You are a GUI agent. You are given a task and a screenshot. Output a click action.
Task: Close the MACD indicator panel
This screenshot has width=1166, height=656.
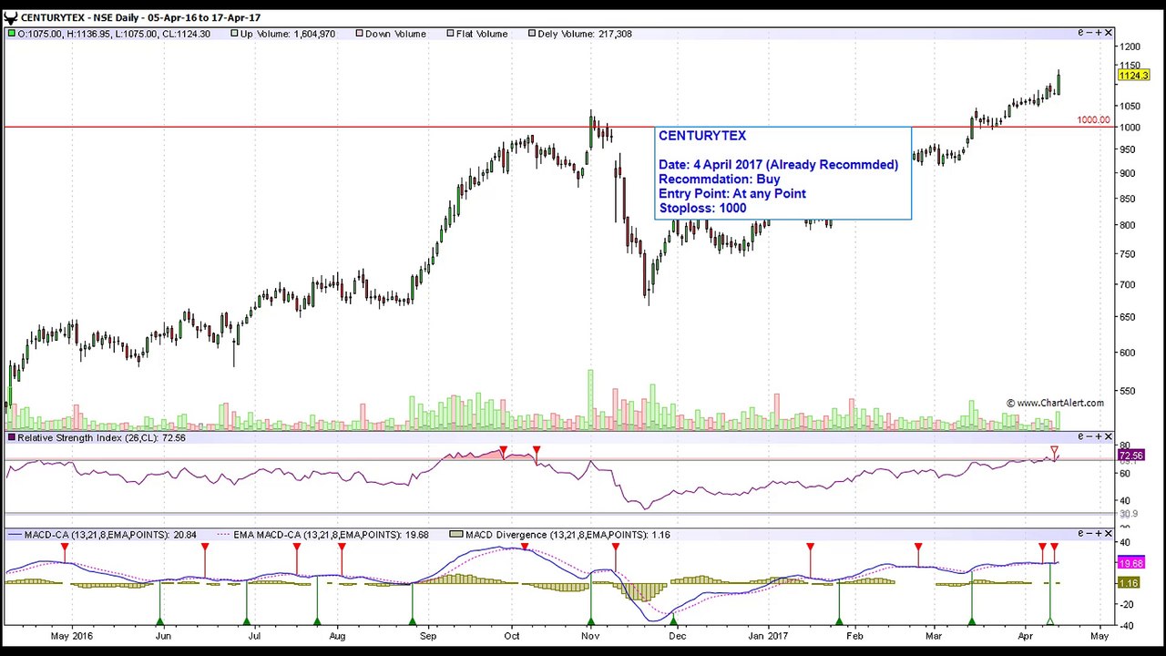pos(1109,533)
